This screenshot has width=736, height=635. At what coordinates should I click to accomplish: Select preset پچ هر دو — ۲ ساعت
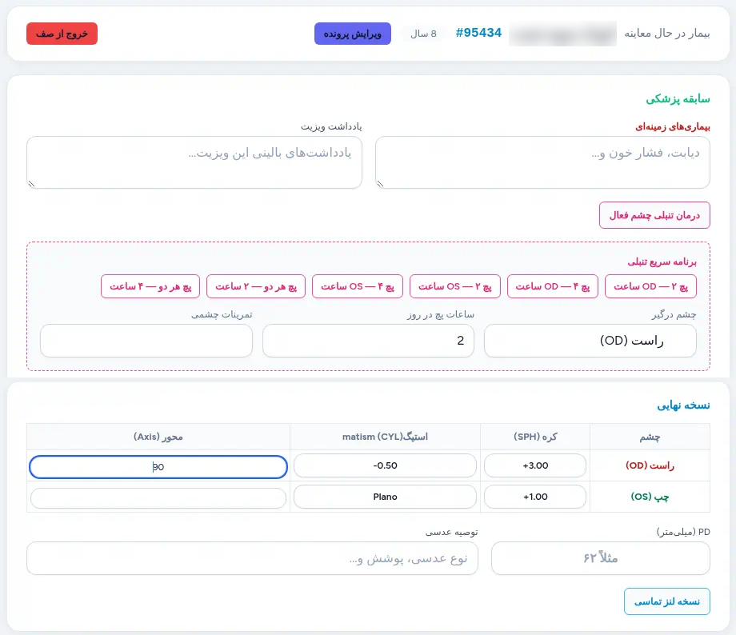coord(256,286)
